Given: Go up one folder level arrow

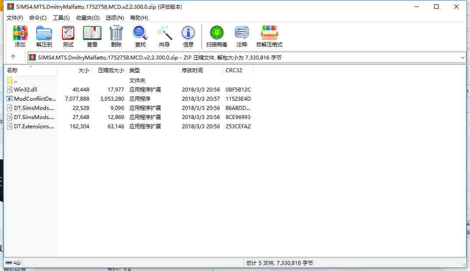Looking at the screenshot, I should pyautogui.click(x=13, y=57).
